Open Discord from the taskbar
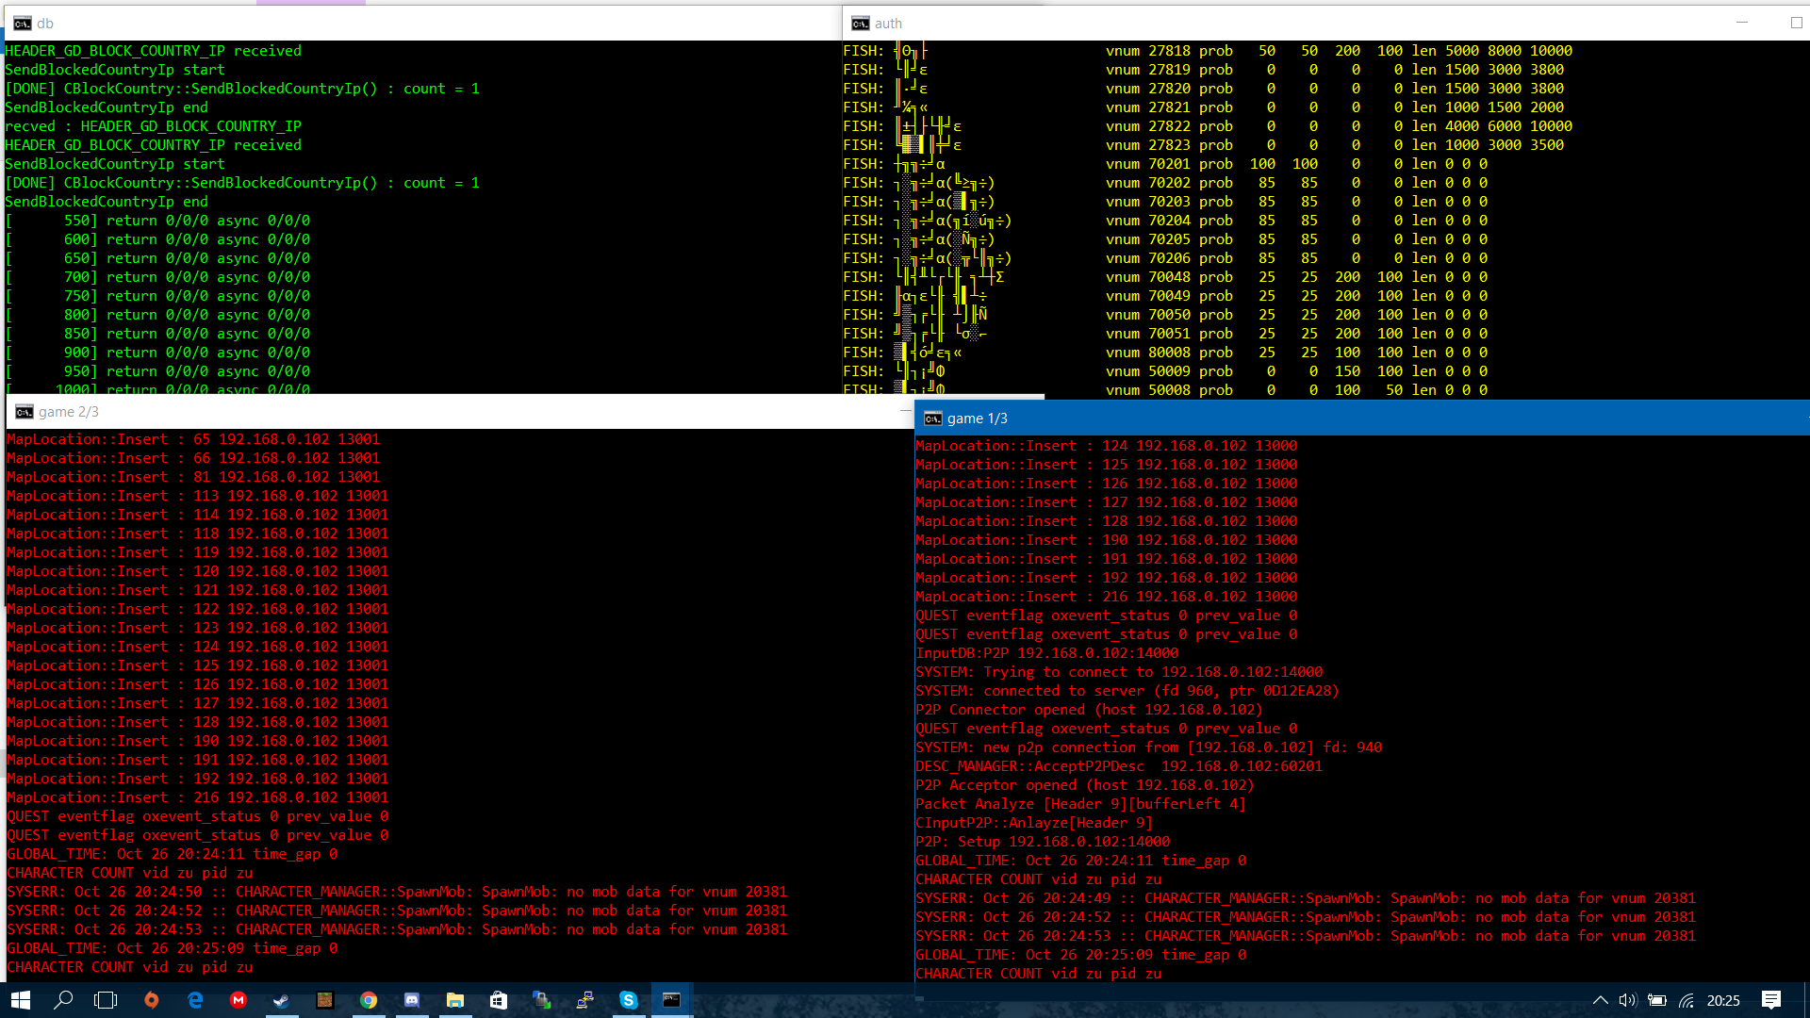Viewport: 1810px width, 1018px height. (412, 1000)
